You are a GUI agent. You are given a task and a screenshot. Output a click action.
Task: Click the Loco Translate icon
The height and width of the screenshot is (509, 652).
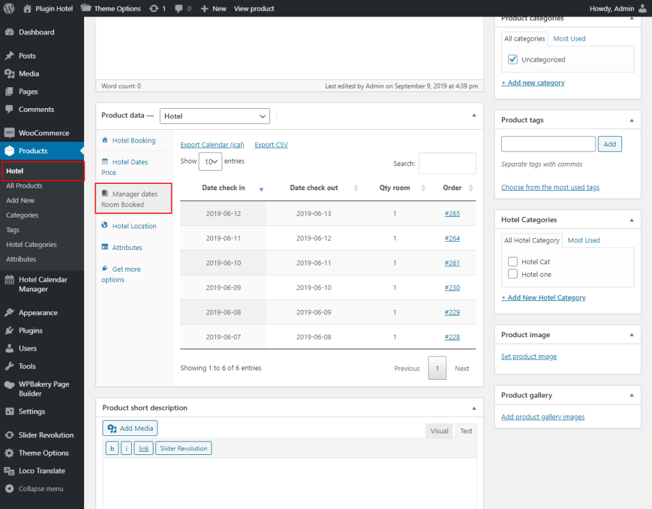[x=9, y=471]
